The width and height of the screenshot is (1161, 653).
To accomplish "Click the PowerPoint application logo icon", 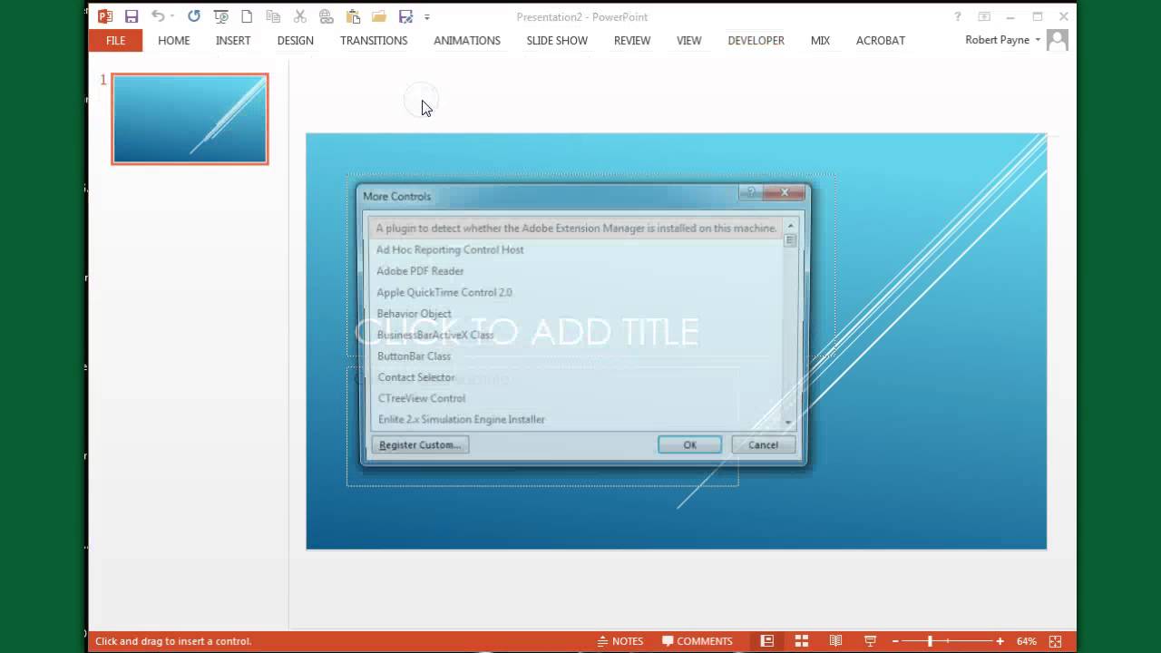I will pyautogui.click(x=105, y=16).
